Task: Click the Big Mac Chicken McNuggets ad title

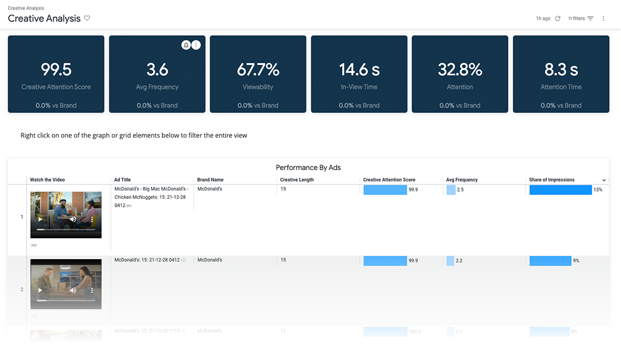Action: click(x=151, y=197)
